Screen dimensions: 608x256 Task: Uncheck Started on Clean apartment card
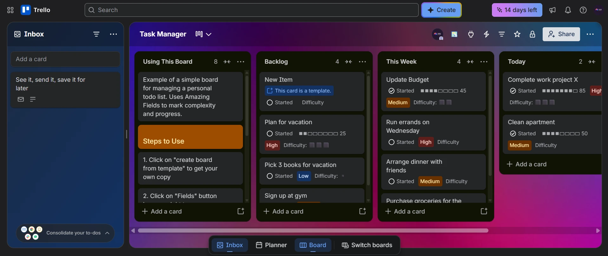click(513, 134)
